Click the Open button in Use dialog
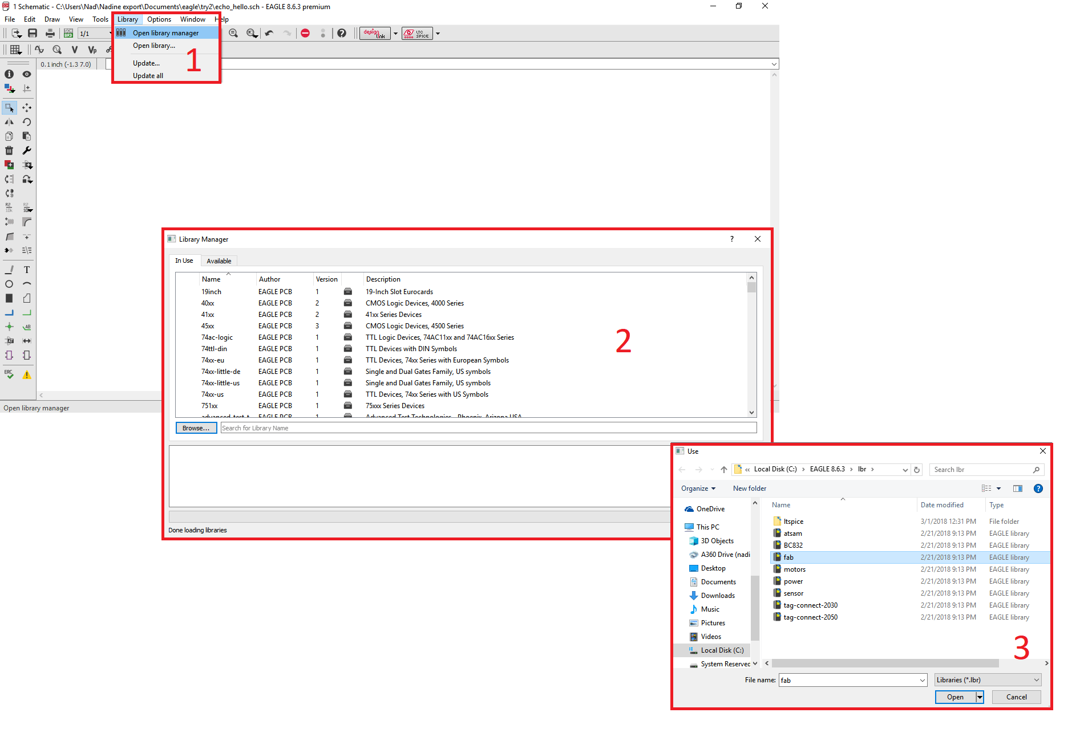This screenshot has height=741, width=1084. coord(955,697)
